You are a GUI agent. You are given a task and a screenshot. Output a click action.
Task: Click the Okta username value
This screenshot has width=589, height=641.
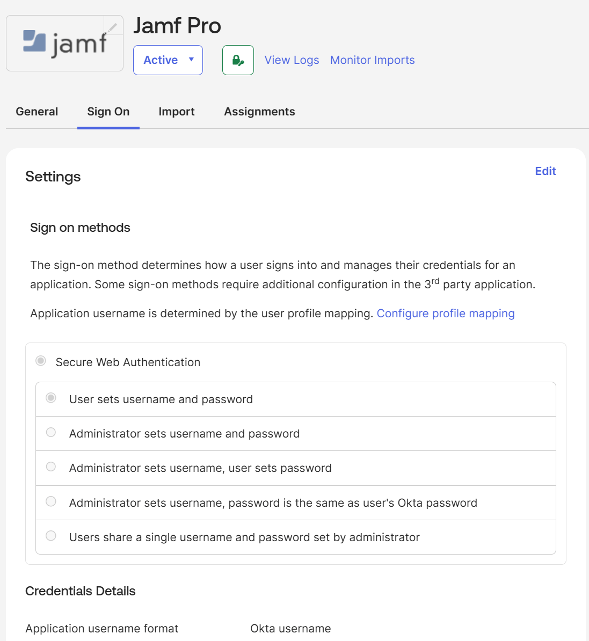coord(290,628)
